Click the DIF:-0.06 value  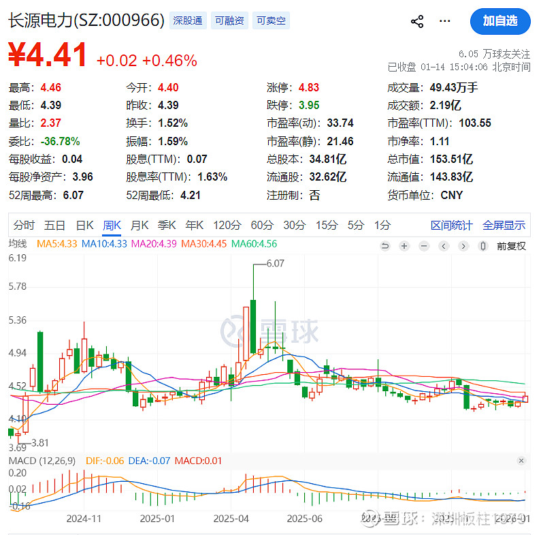[105, 461]
